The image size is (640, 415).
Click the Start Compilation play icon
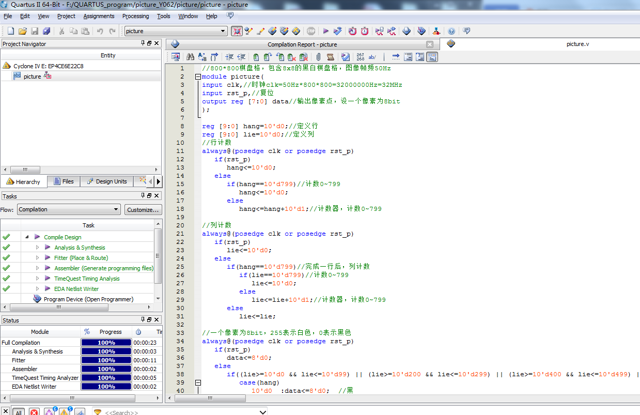coord(326,31)
